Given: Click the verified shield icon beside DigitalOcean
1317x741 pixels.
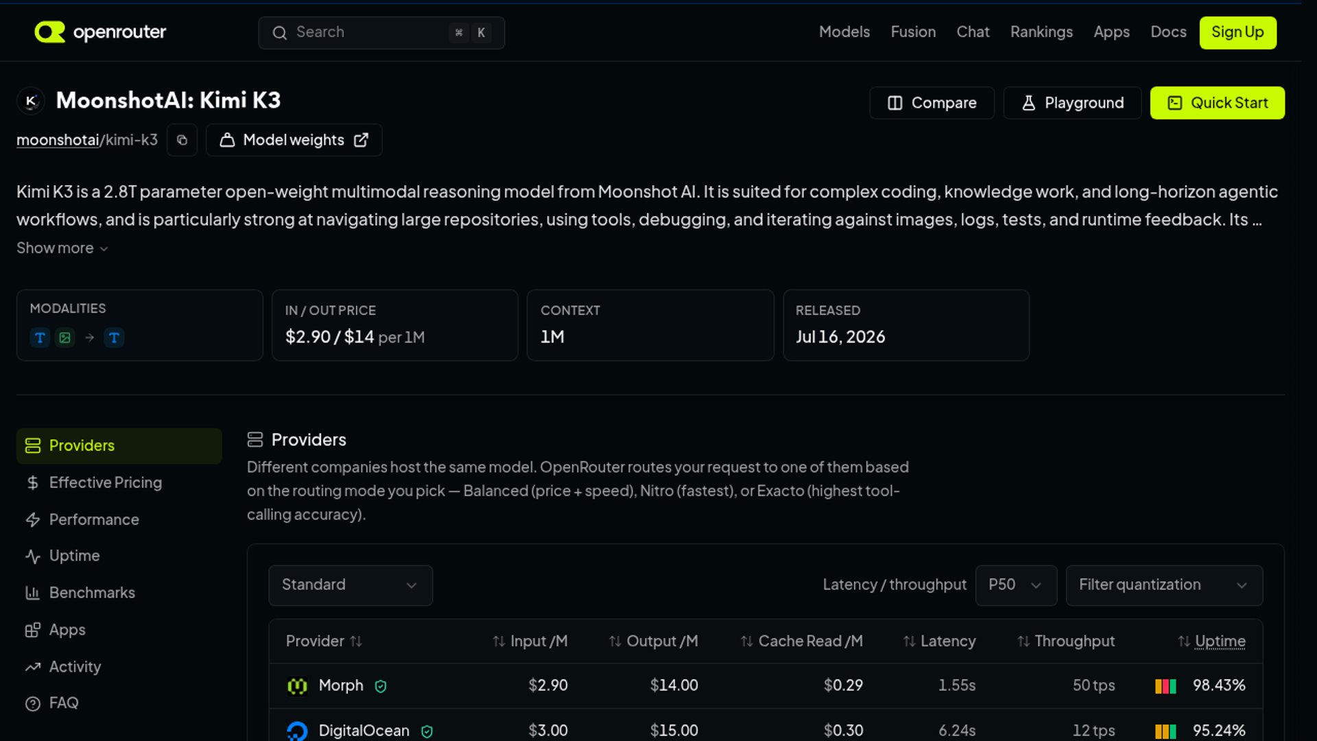Looking at the screenshot, I should point(427,731).
